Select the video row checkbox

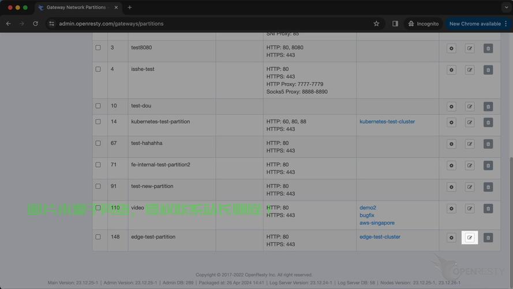[x=98, y=208]
